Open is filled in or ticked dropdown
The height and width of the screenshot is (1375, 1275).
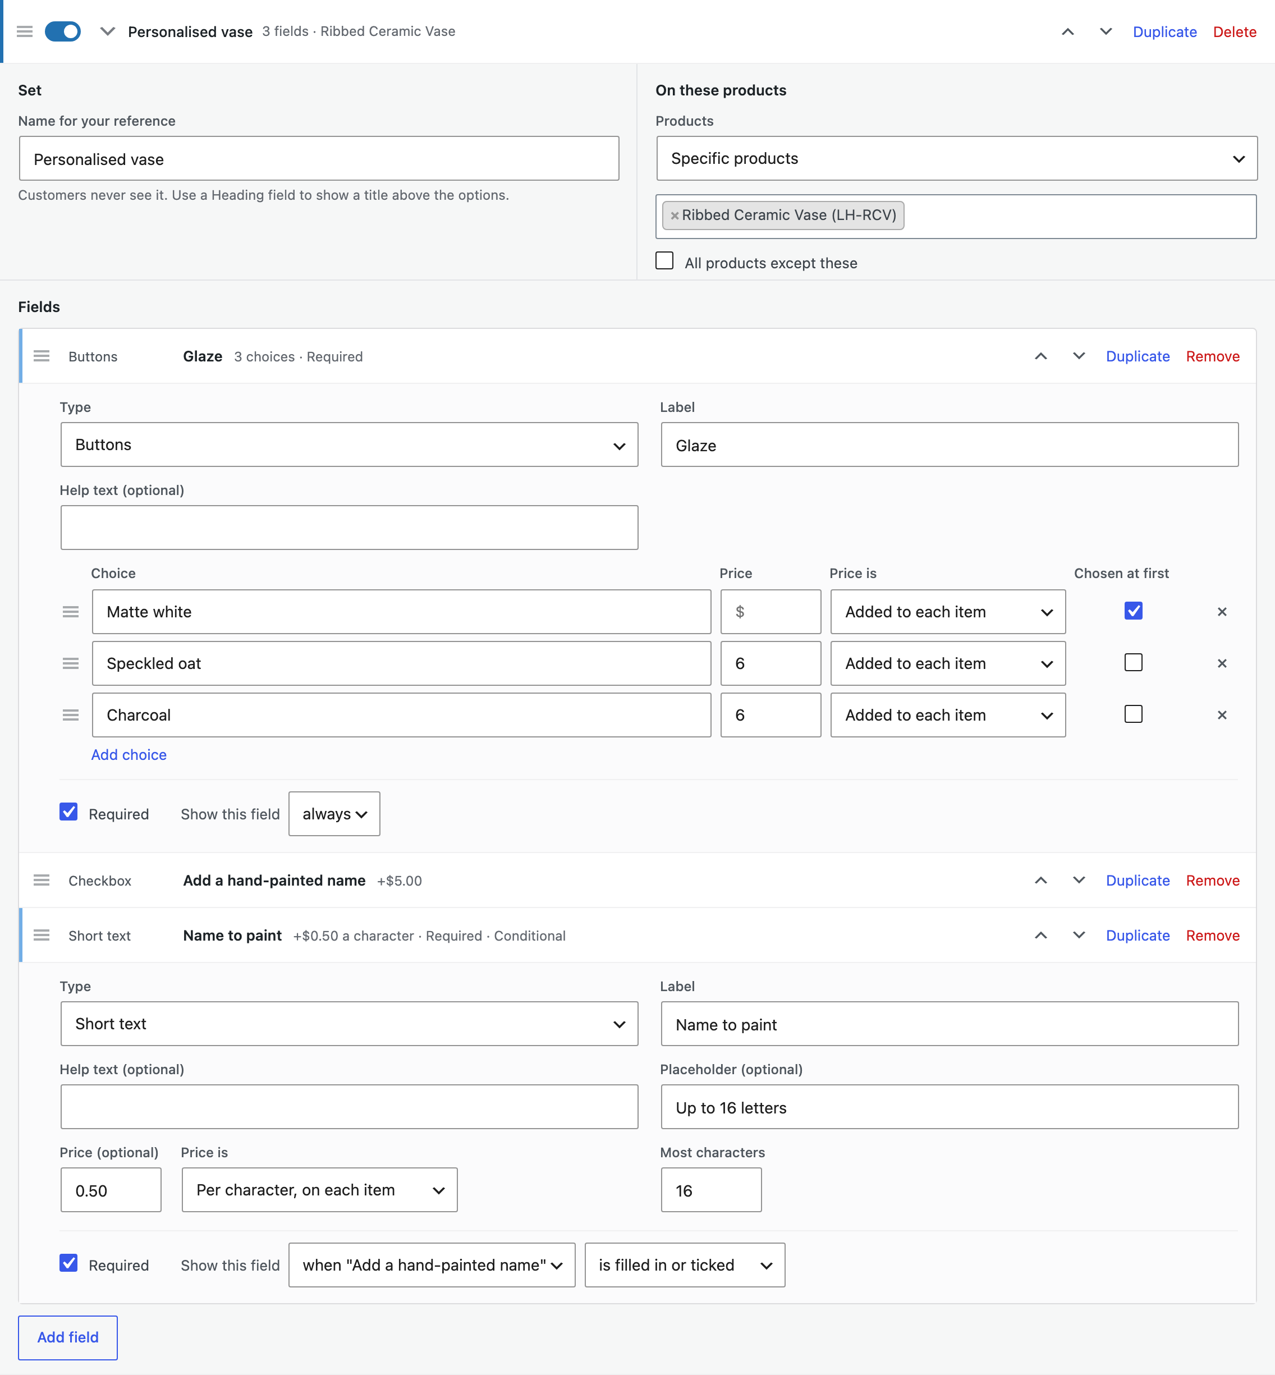685,1266
